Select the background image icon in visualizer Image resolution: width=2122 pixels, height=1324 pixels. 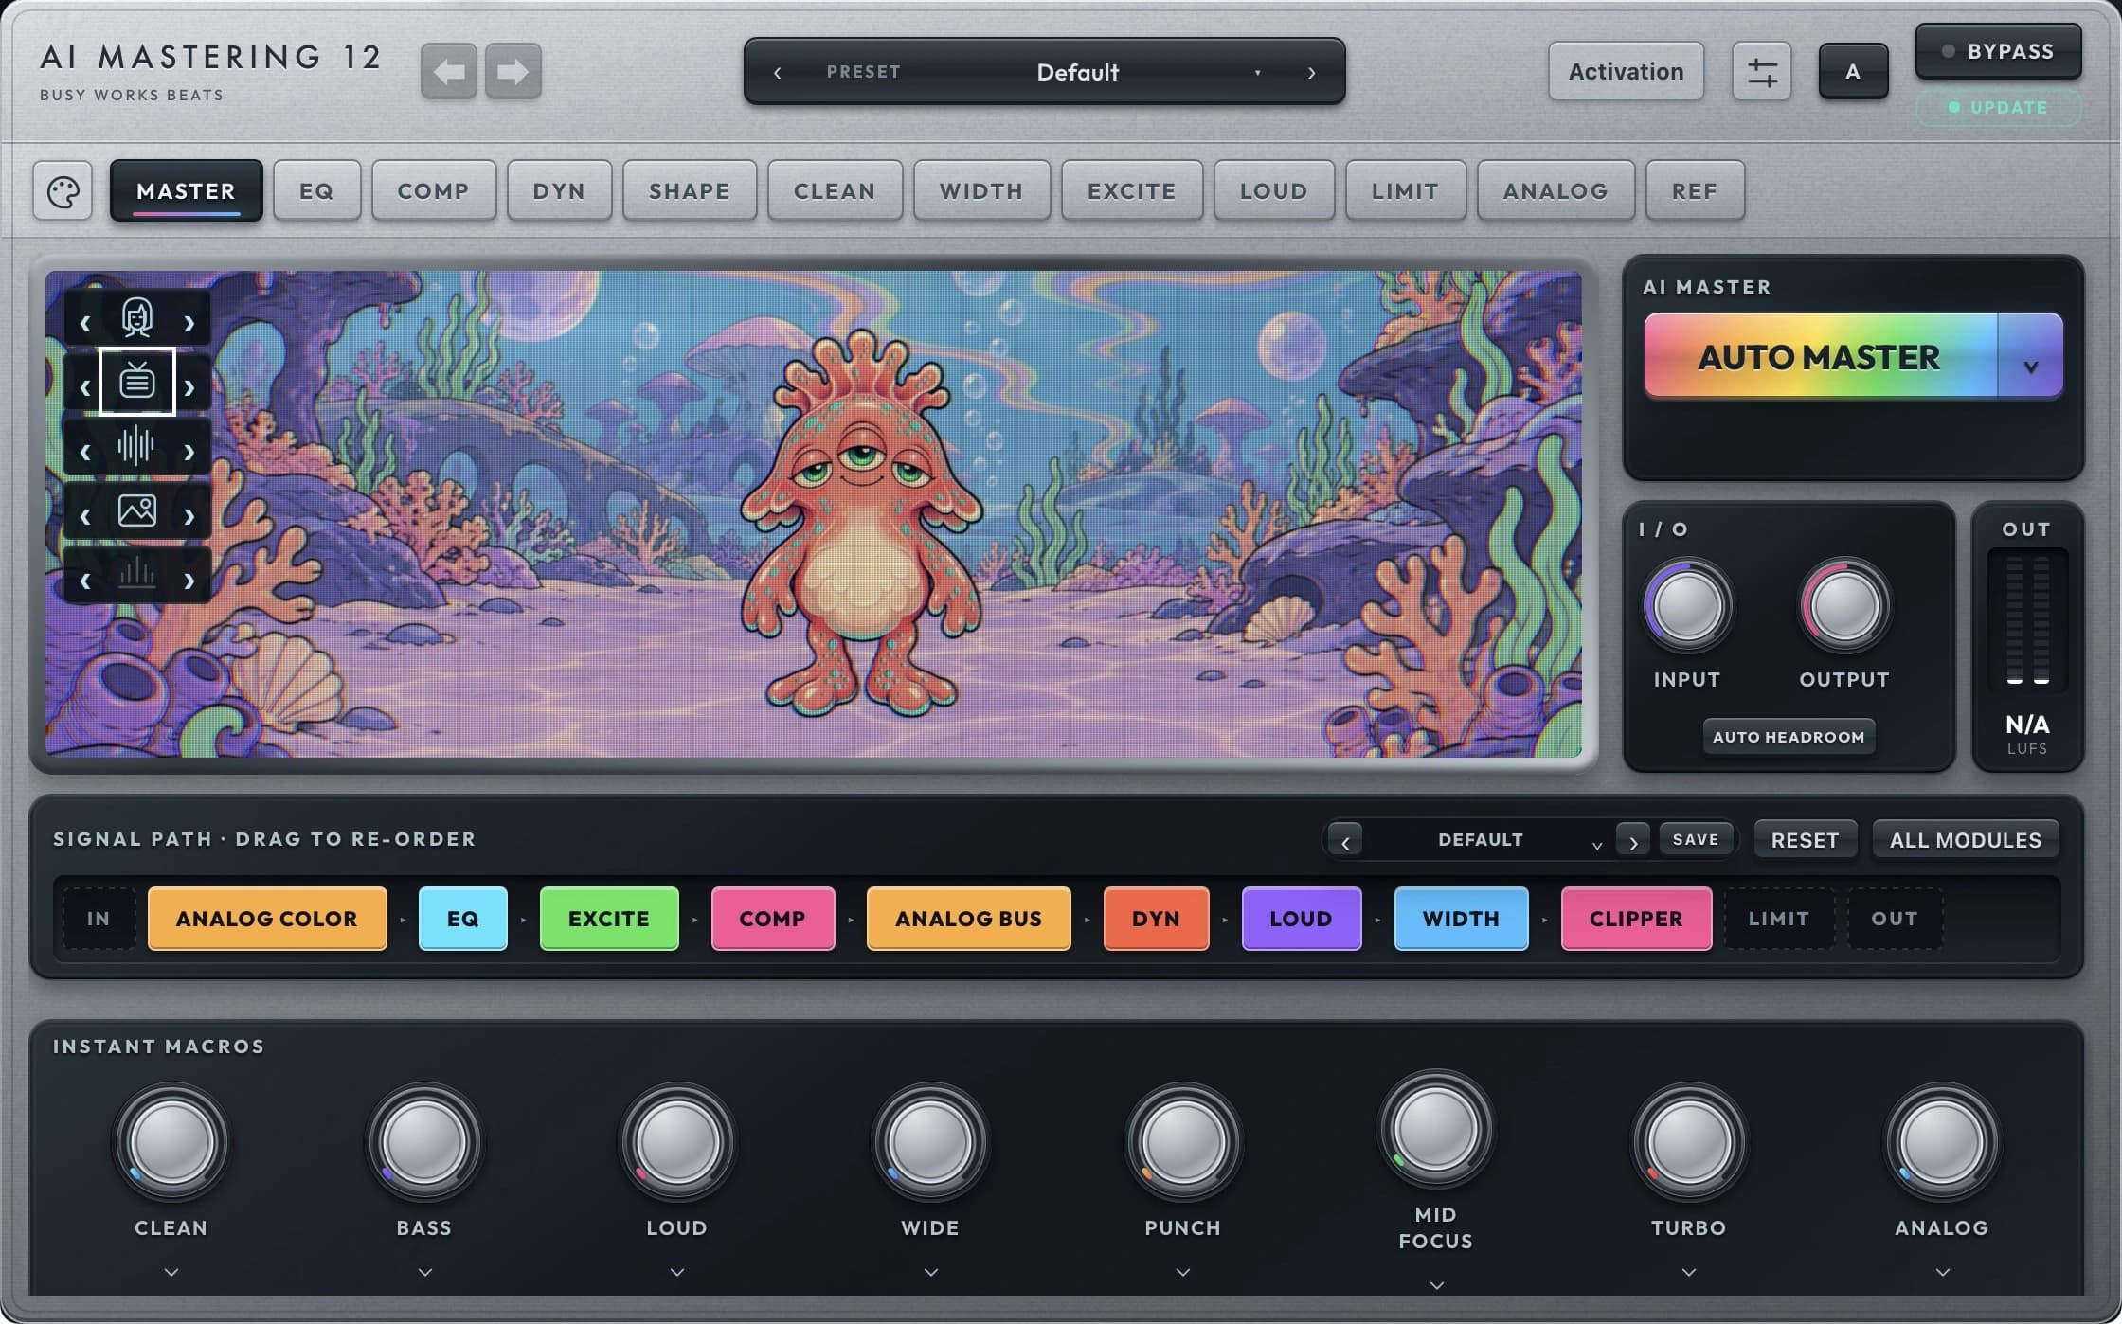[x=137, y=510]
